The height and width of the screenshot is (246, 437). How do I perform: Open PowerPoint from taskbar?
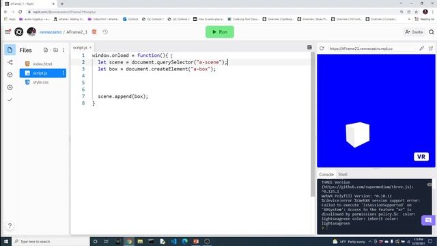[x=196, y=241]
